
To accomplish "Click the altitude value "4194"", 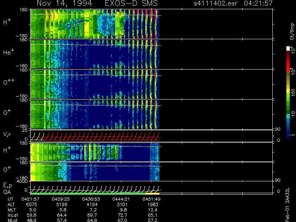I will tap(92, 205).
